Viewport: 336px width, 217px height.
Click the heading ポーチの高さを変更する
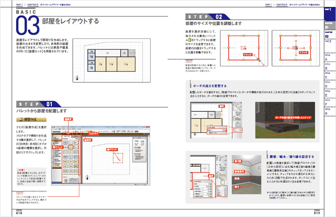coord(210,86)
